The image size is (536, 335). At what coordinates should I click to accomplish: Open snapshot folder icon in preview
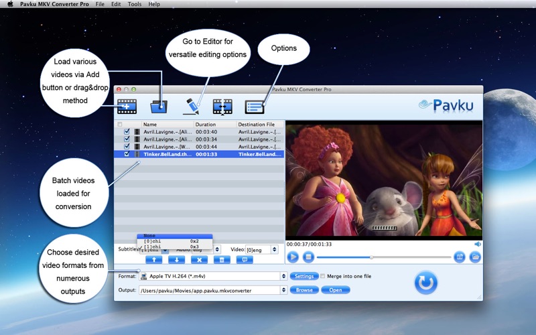[475, 257]
